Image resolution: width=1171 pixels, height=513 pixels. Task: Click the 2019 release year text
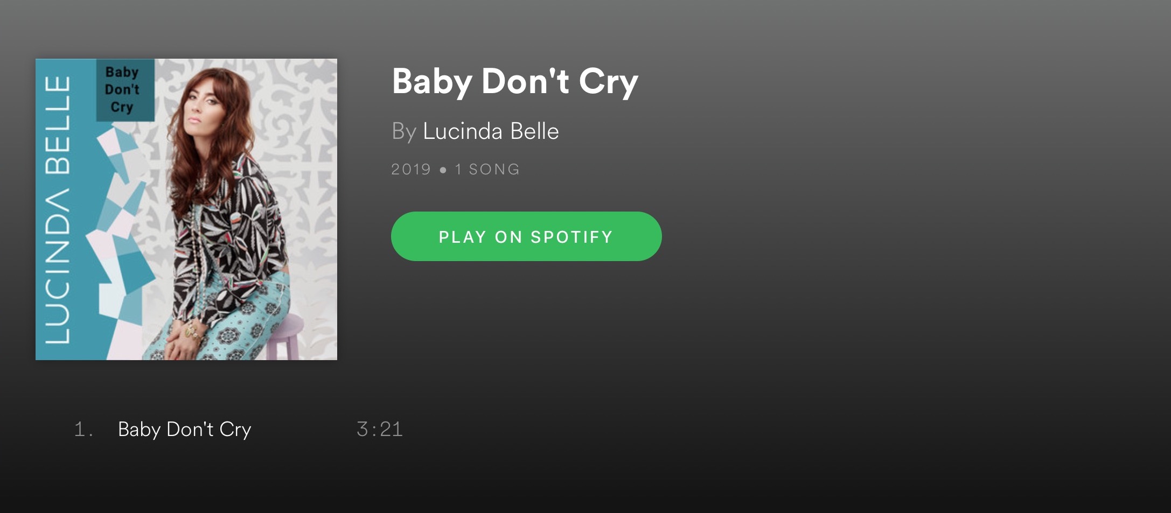pyautogui.click(x=411, y=169)
